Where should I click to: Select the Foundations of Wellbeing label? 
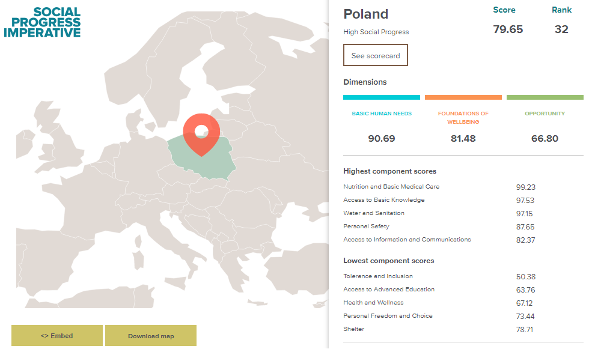pyautogui.click(x=463, y=118)
